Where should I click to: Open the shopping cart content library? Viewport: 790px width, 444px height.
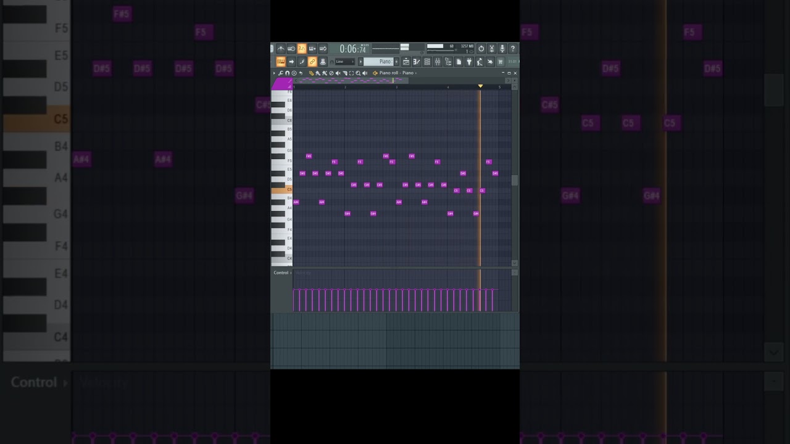501,62
